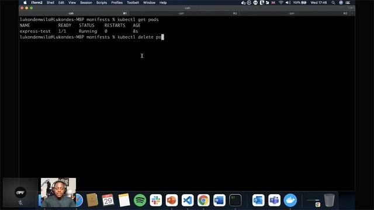This screenshot has width=374, height=210.
Task: Click the green zoom window button
Action: (31, 8)
